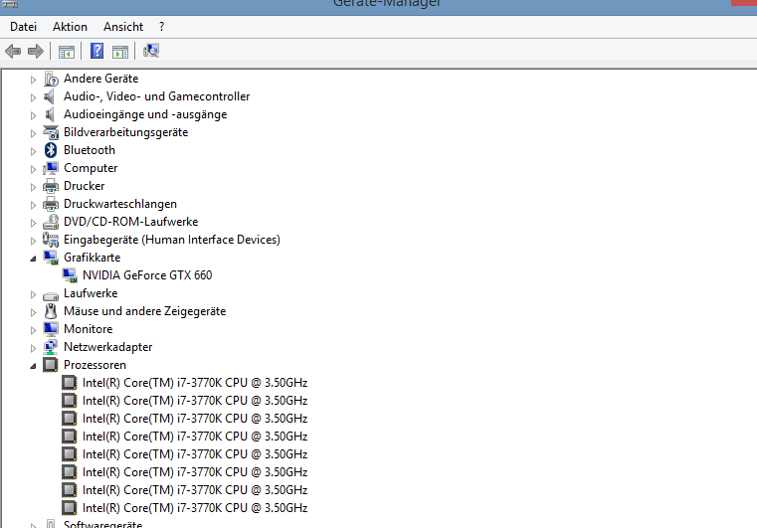Expand Mäuse und andere Zeigegeräte
Screen dimensions: 757x528
tap(33, 312)
